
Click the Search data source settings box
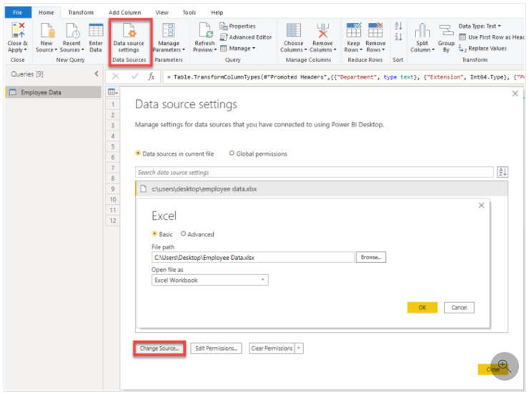[x=314, y=172]
